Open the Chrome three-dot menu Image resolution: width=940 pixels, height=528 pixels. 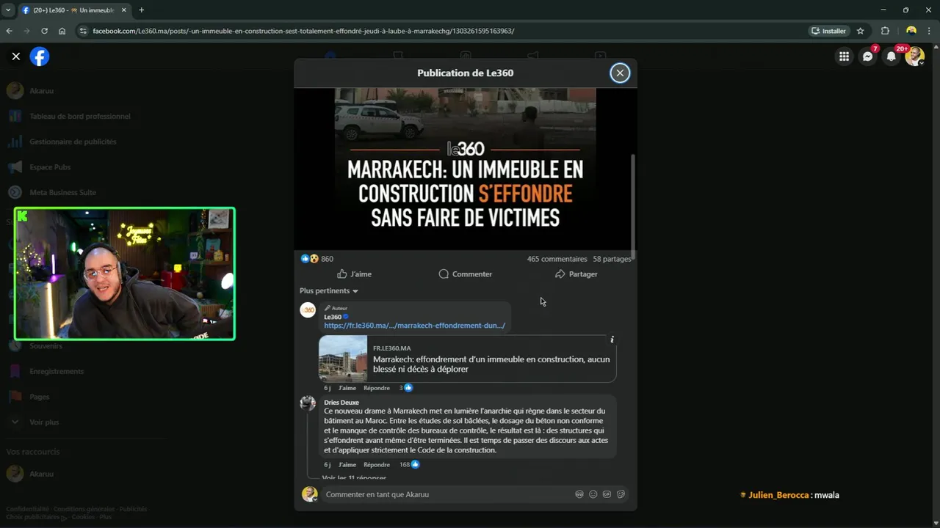(930, 31)
